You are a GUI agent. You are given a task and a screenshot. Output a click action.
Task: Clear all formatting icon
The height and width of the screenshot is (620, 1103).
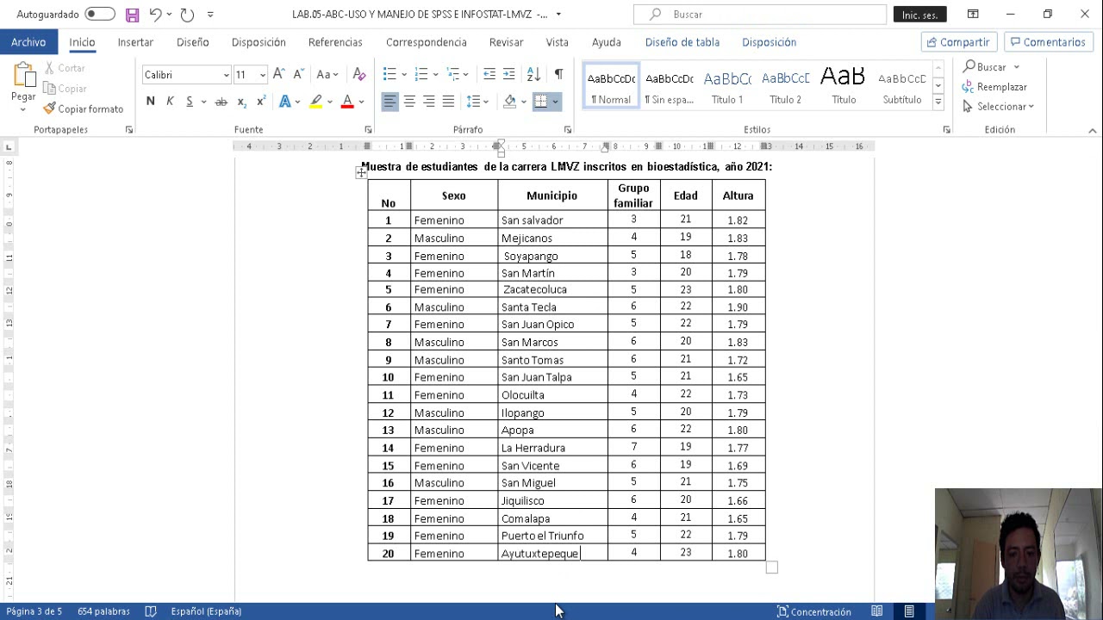(x=359, y=75)
